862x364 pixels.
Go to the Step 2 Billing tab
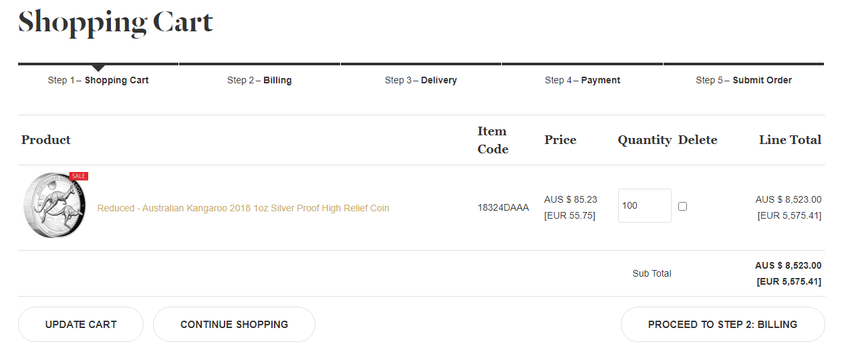259,80
